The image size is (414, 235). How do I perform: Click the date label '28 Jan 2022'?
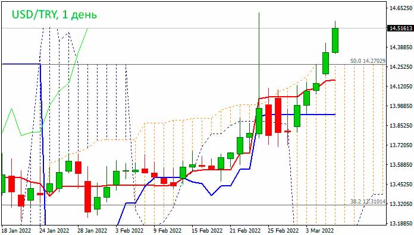pos(93,231)
